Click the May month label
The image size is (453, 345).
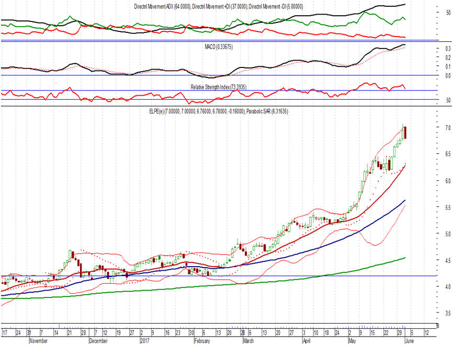tap(352, 341)
